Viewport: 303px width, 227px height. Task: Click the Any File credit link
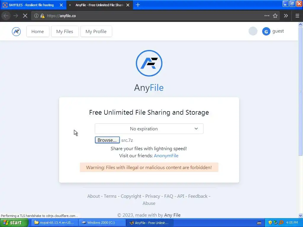(x=172, y=215)
